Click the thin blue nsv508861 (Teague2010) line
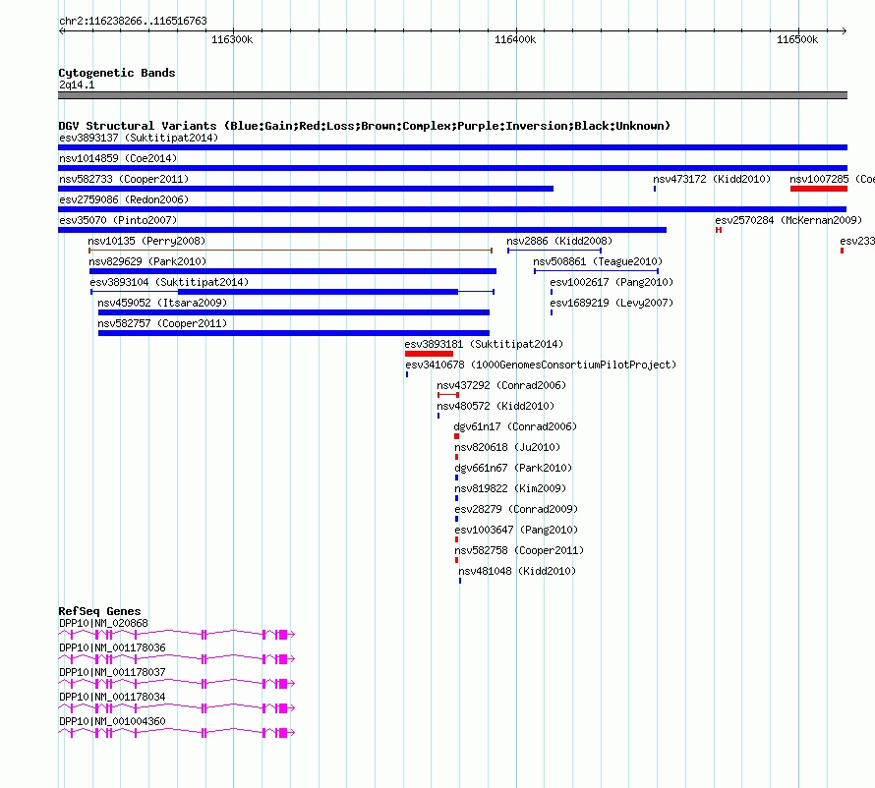Screen dimensions: 875x788 (597, 271)
